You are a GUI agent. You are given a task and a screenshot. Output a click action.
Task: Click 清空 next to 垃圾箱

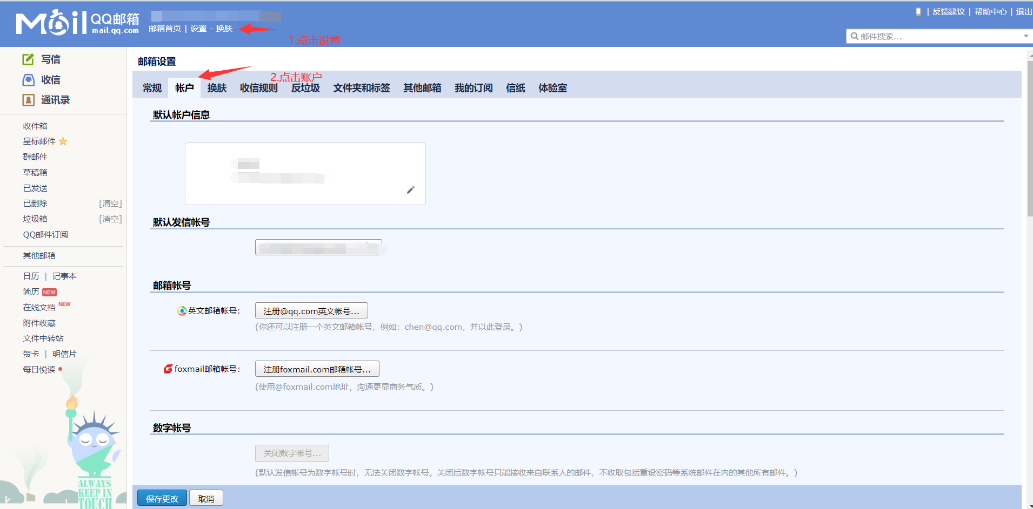point(110,219)
